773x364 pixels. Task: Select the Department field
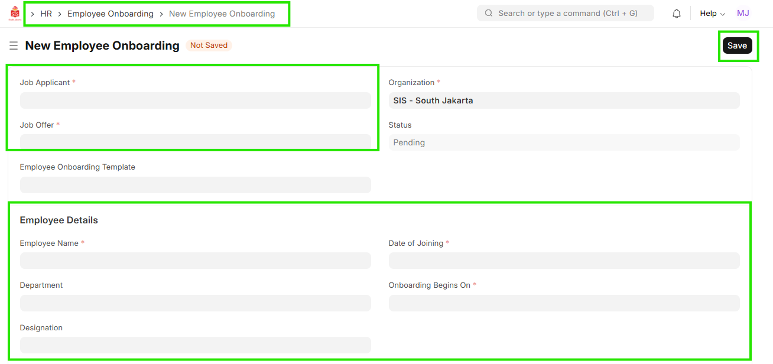click(195, 303)
